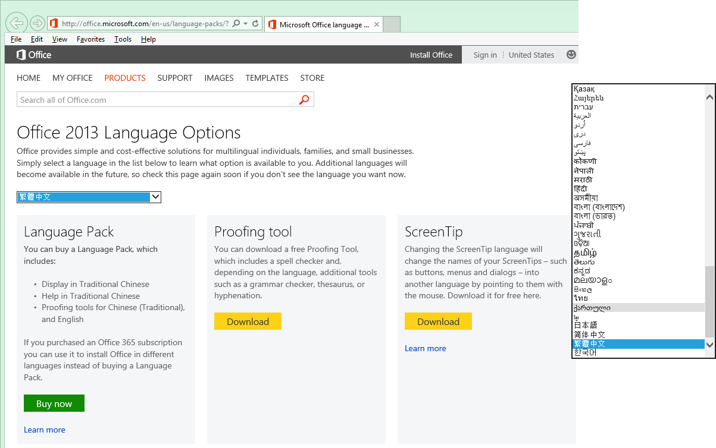This screenshot has width=716, height=448.
Task: Select עברית in the language list
Action: (x=639, y=106)
